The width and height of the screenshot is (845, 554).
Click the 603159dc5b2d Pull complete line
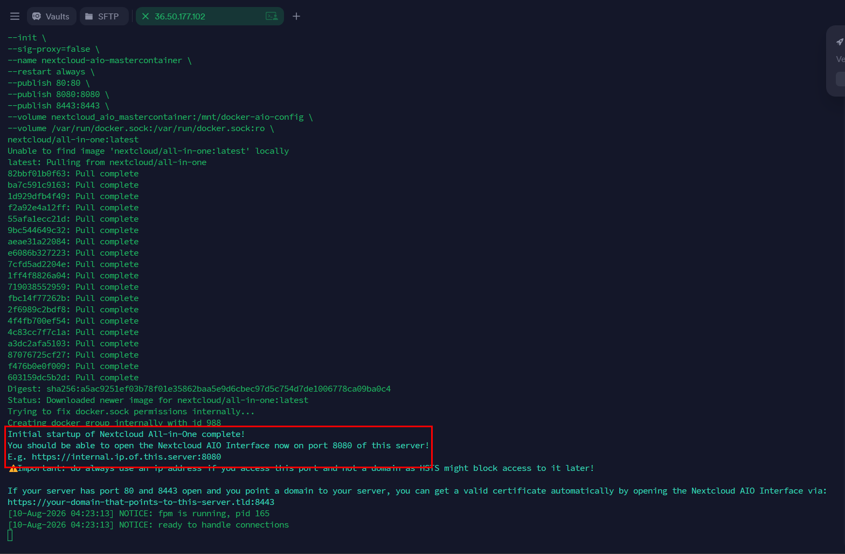coord(73,378)
